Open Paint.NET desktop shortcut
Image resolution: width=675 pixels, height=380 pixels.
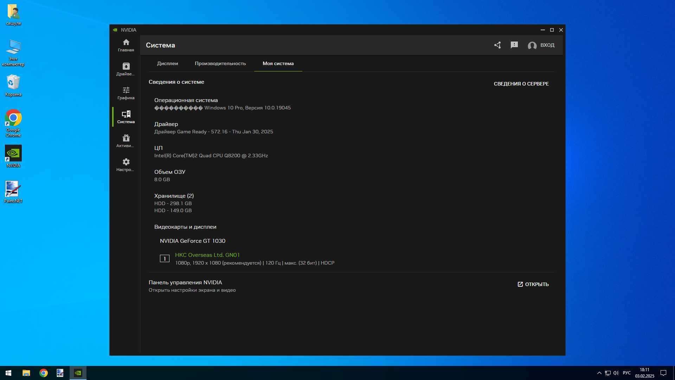coord(13,192)
